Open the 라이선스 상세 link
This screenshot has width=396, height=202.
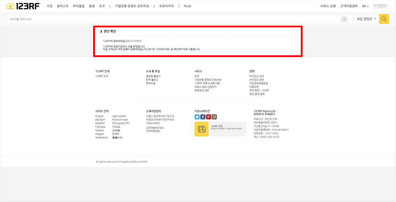pyautogui.click(x=257, y=76)
